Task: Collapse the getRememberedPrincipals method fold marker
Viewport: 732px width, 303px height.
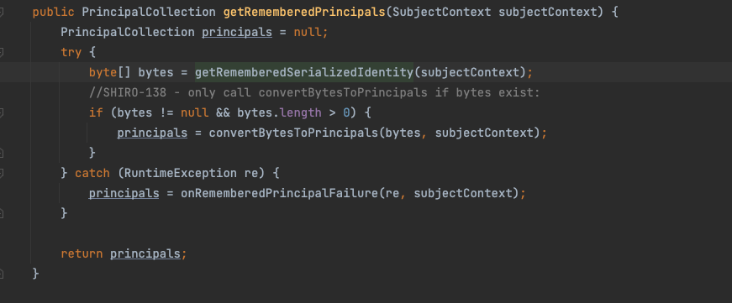Action: 2,12
